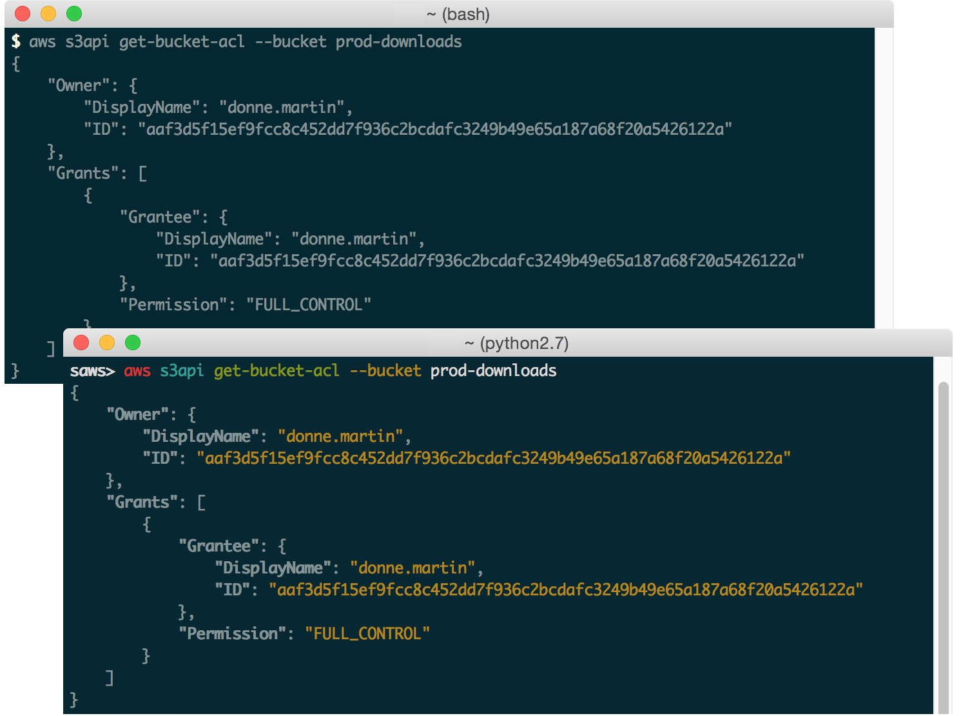This screenshot has height=716, width=961.
Task: Click green 'get-bucket-acl' in the saws command
Action: (277, 371)
